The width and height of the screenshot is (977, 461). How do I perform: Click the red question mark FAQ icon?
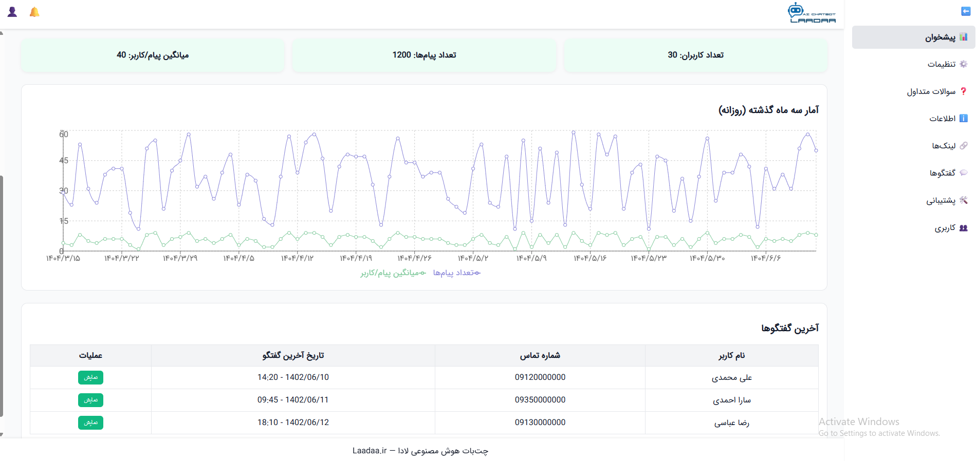(x=964, y=91)
